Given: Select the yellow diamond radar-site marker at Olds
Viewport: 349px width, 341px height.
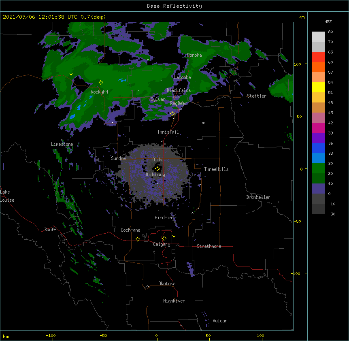Looking at the screenshot, I should (x=157, y=169).
